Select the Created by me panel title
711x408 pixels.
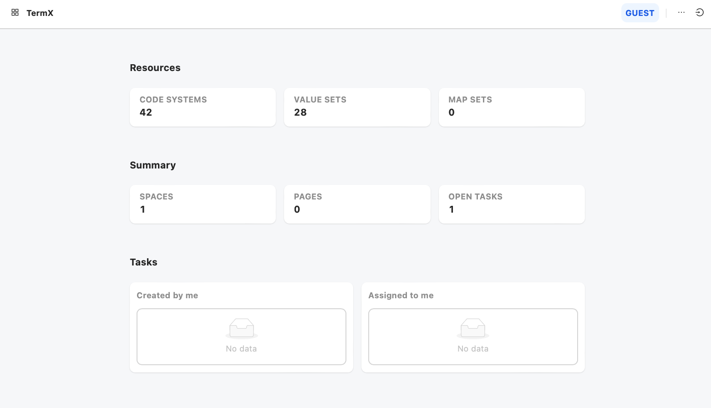pyautogui.click(x=167, y=296)
